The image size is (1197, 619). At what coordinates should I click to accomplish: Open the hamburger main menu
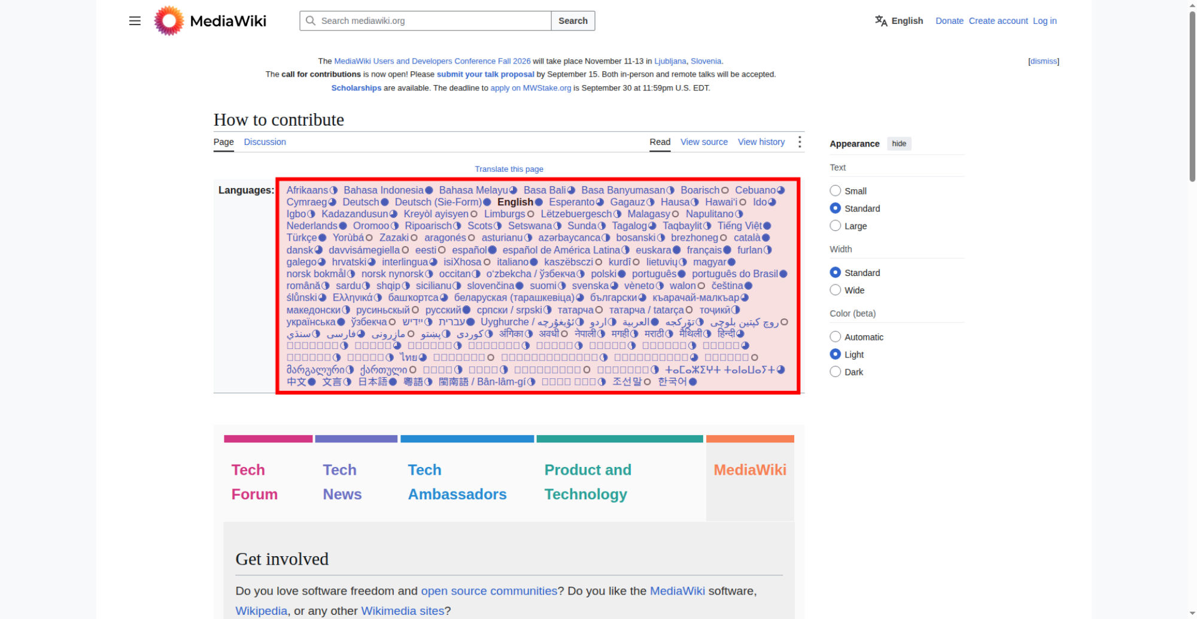[135, 21]
